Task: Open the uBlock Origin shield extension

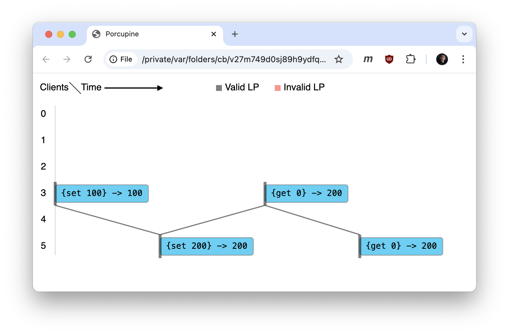Action: [389, 59]
